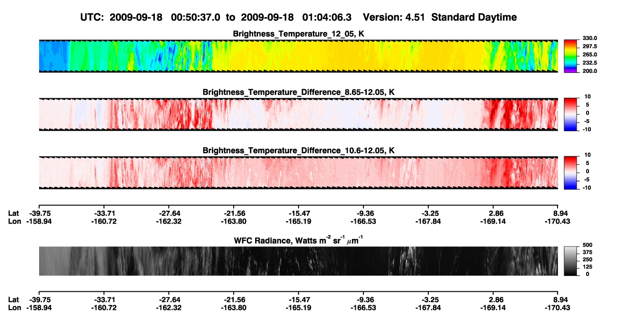
Task: Click the 232.5 color bar label
Action: point(589,62)
